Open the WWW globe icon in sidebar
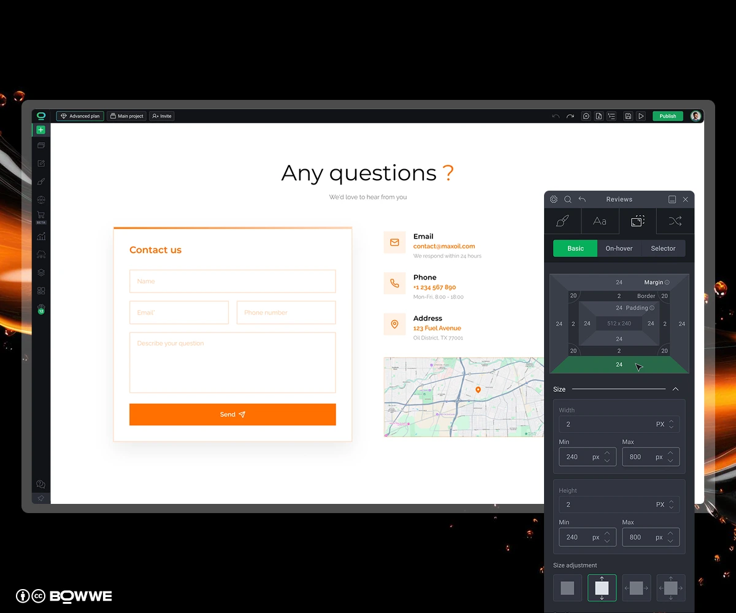Screen dimensions: 736x613 pyautogui.click(x=41, y=200)
